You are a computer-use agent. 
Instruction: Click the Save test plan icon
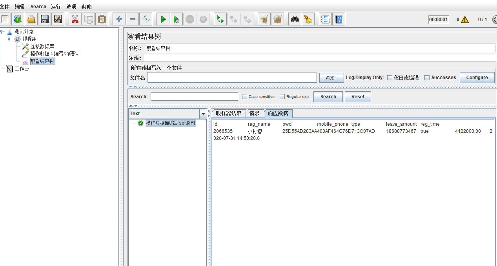(x=45, y=19)
